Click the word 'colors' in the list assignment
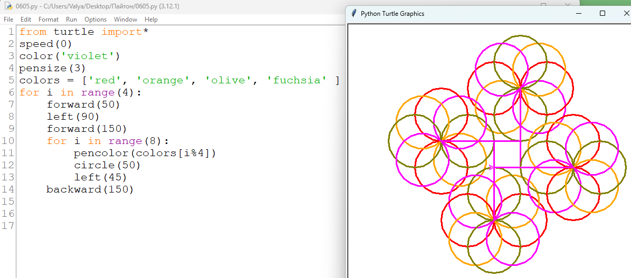 [x=40, y=80]
